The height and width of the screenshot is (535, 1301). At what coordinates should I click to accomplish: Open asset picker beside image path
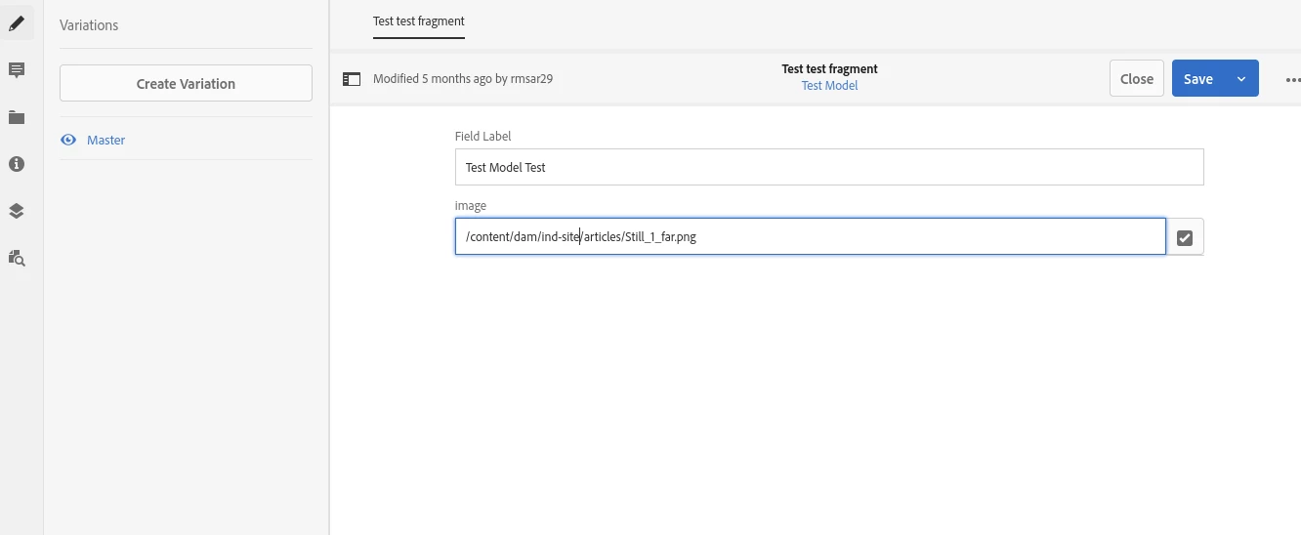[1185, 237]
